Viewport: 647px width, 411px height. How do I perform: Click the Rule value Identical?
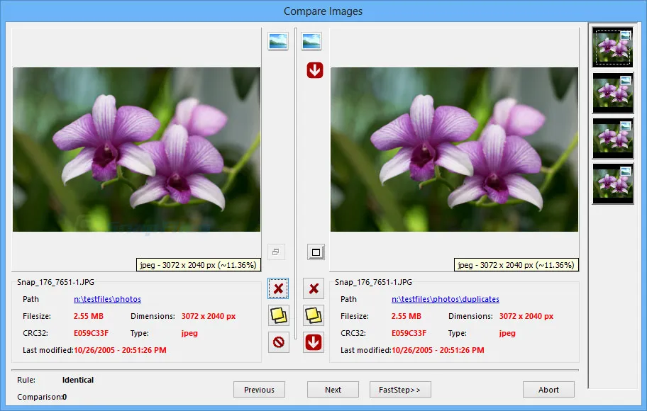[78, 380]
